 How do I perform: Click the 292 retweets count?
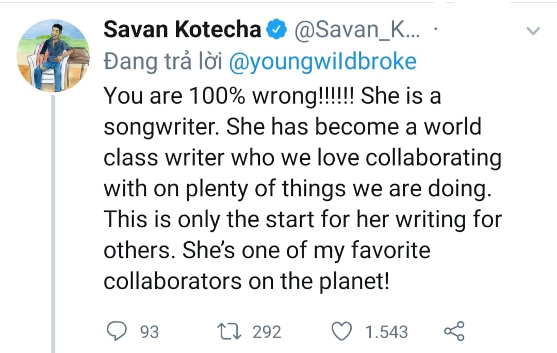click(267, 332)
